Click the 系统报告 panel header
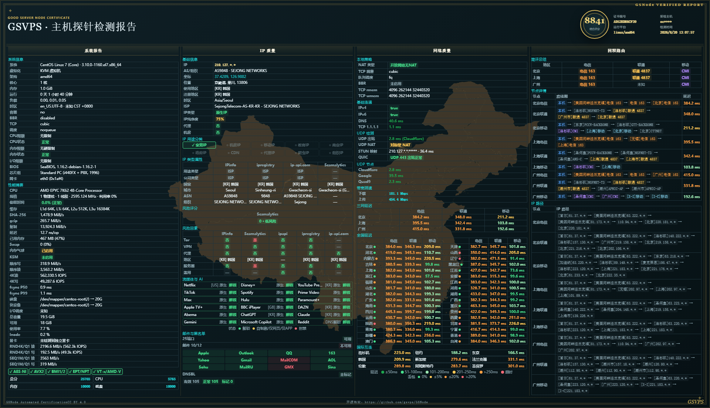This screenshot has width=710, height=408. 93,51
